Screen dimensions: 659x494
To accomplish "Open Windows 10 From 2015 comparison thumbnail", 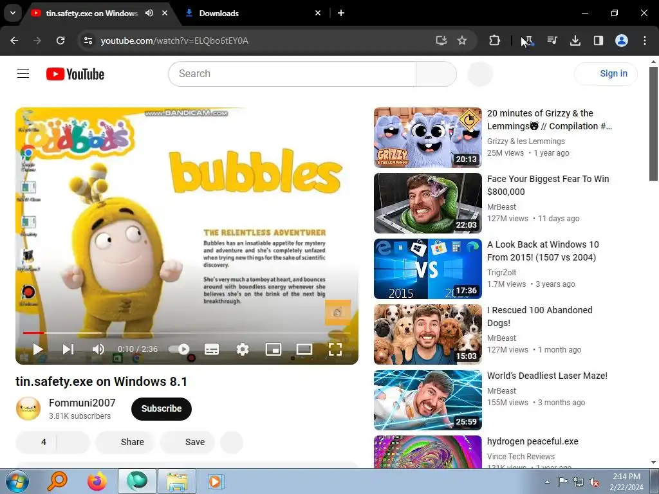I will 428,269.
